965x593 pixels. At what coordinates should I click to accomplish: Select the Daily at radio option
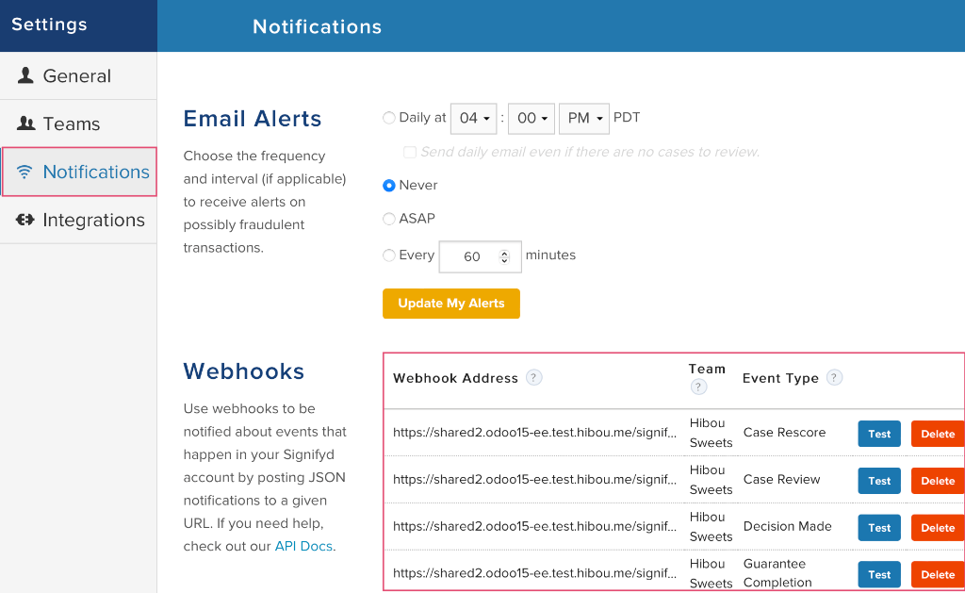coord(389,118)
